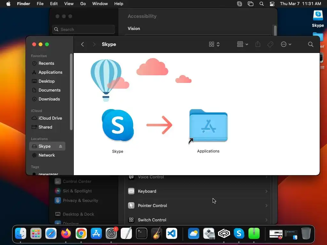Open the Help menu

point(119,4)
